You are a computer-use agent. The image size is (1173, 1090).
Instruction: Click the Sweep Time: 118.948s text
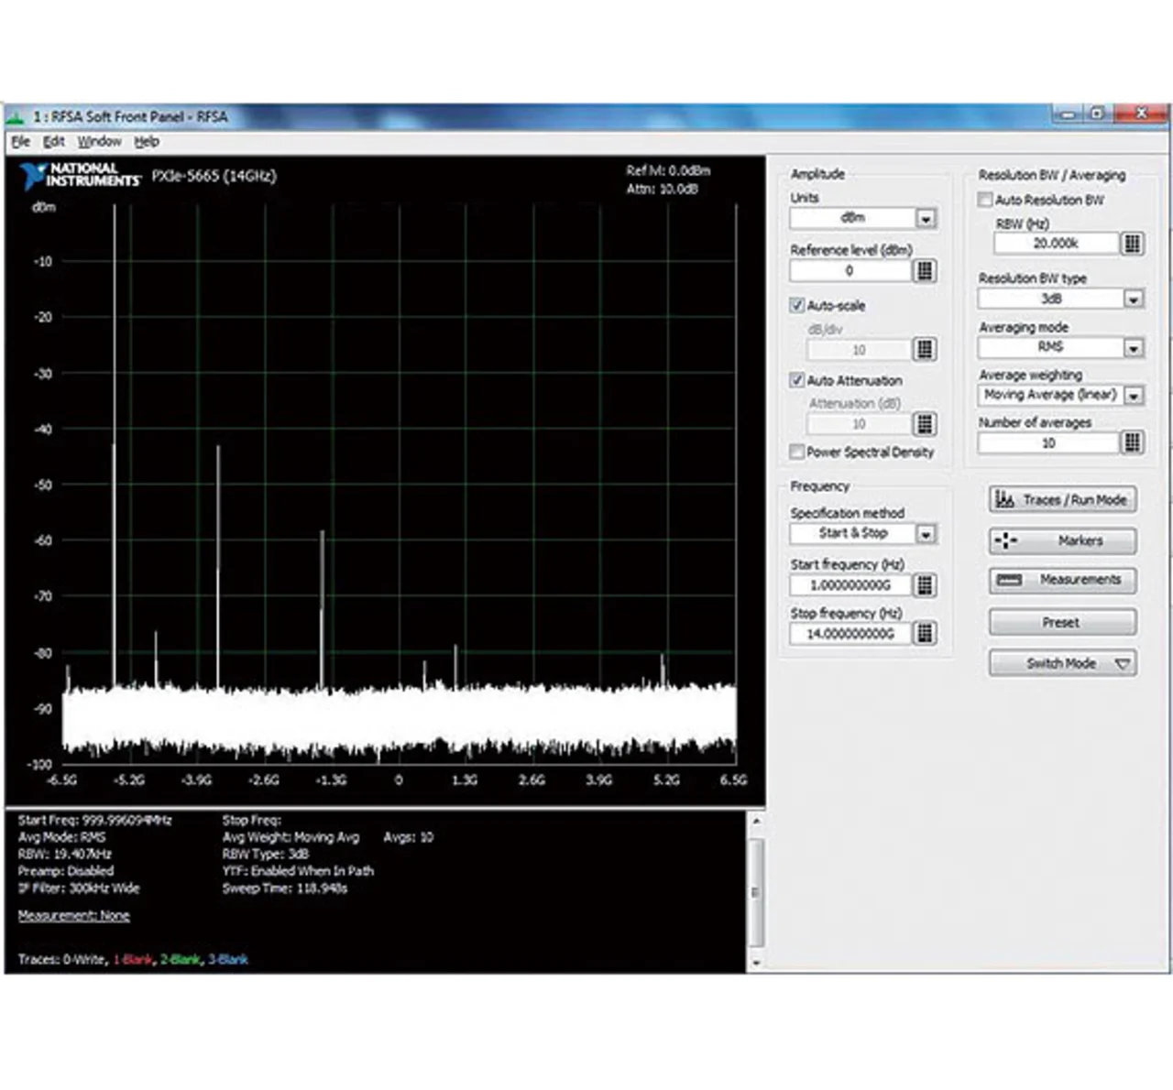click(x=285, y=888)
